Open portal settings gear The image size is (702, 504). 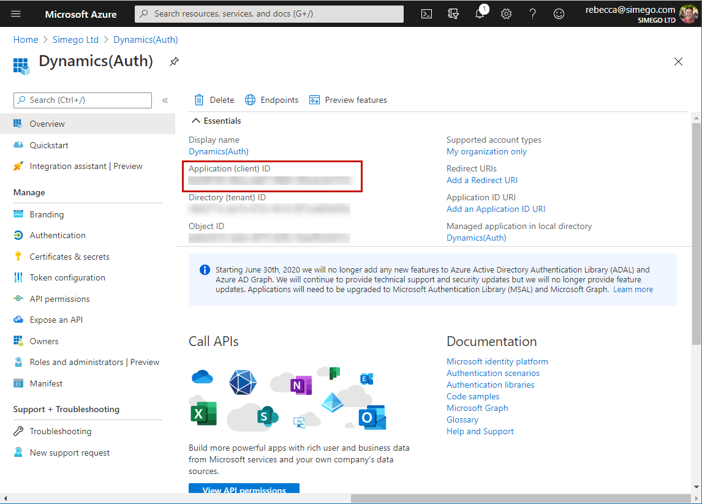coord(506,14)
